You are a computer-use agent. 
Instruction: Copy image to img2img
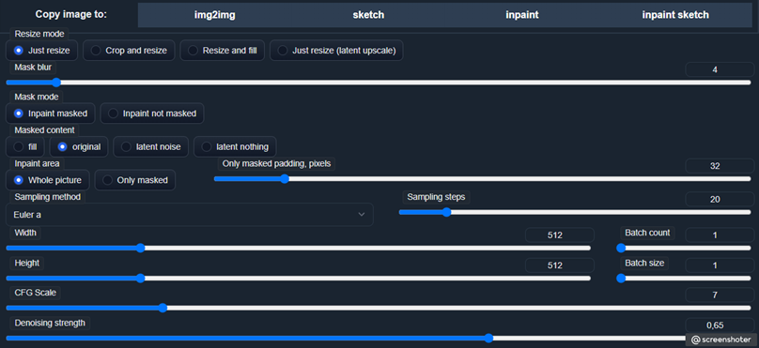pyautogui.click(x=214, y=15)
